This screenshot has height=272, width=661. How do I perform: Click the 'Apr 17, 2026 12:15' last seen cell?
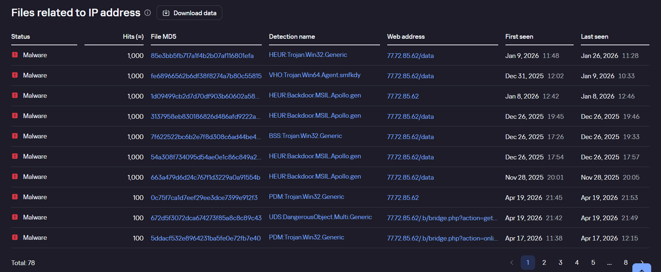coord(610,238)
